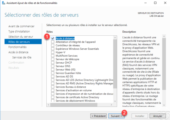Click roles list scroll right arrow
This screenshot has height=120, width=170.
click(x=111, y=105)
